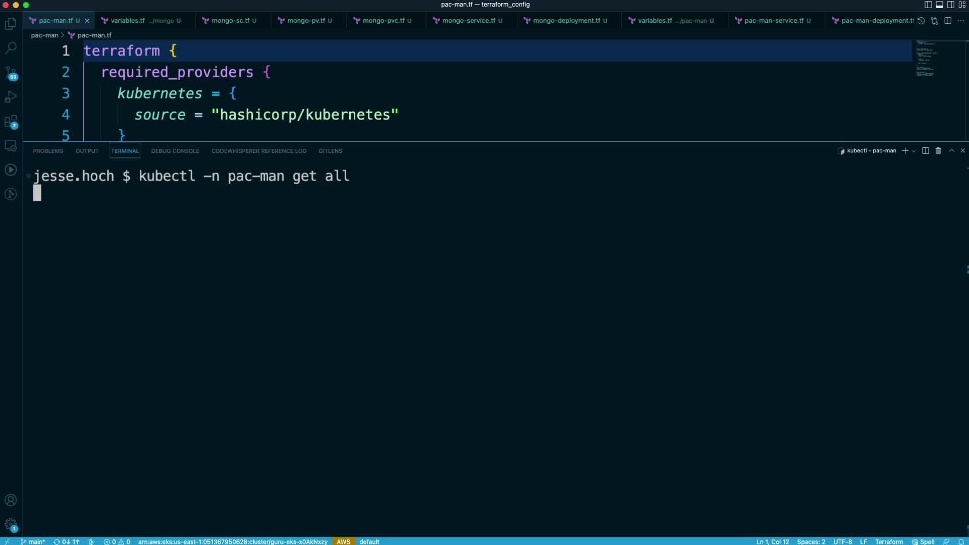
Task: Open Source Control view with 53 badge
Action: (x=11, y=73)
